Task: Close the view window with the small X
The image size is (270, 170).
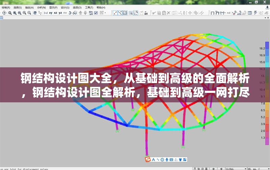Action: [x=268, y=18]
